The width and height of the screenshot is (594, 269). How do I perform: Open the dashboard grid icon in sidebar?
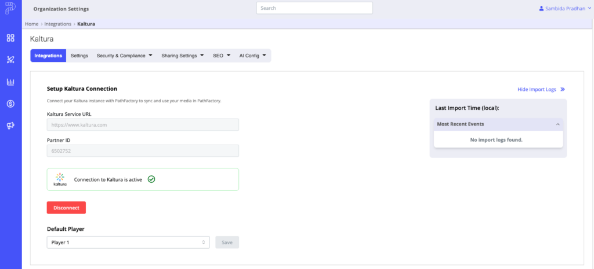(x=10, y=38)
